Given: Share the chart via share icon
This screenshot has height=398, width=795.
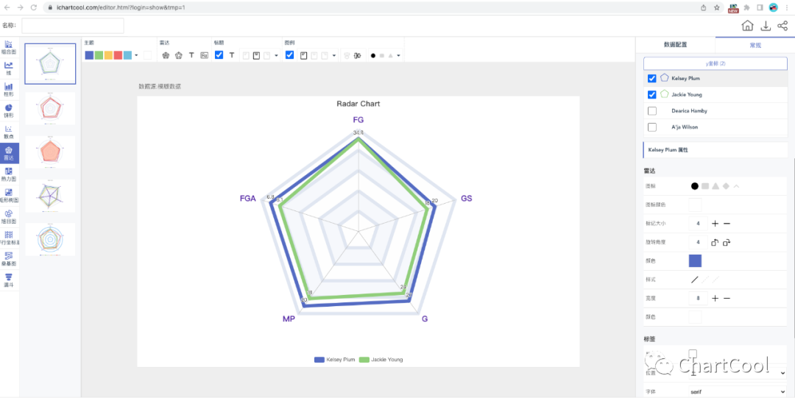Looking at the screenshot, I should pos(782,26).
